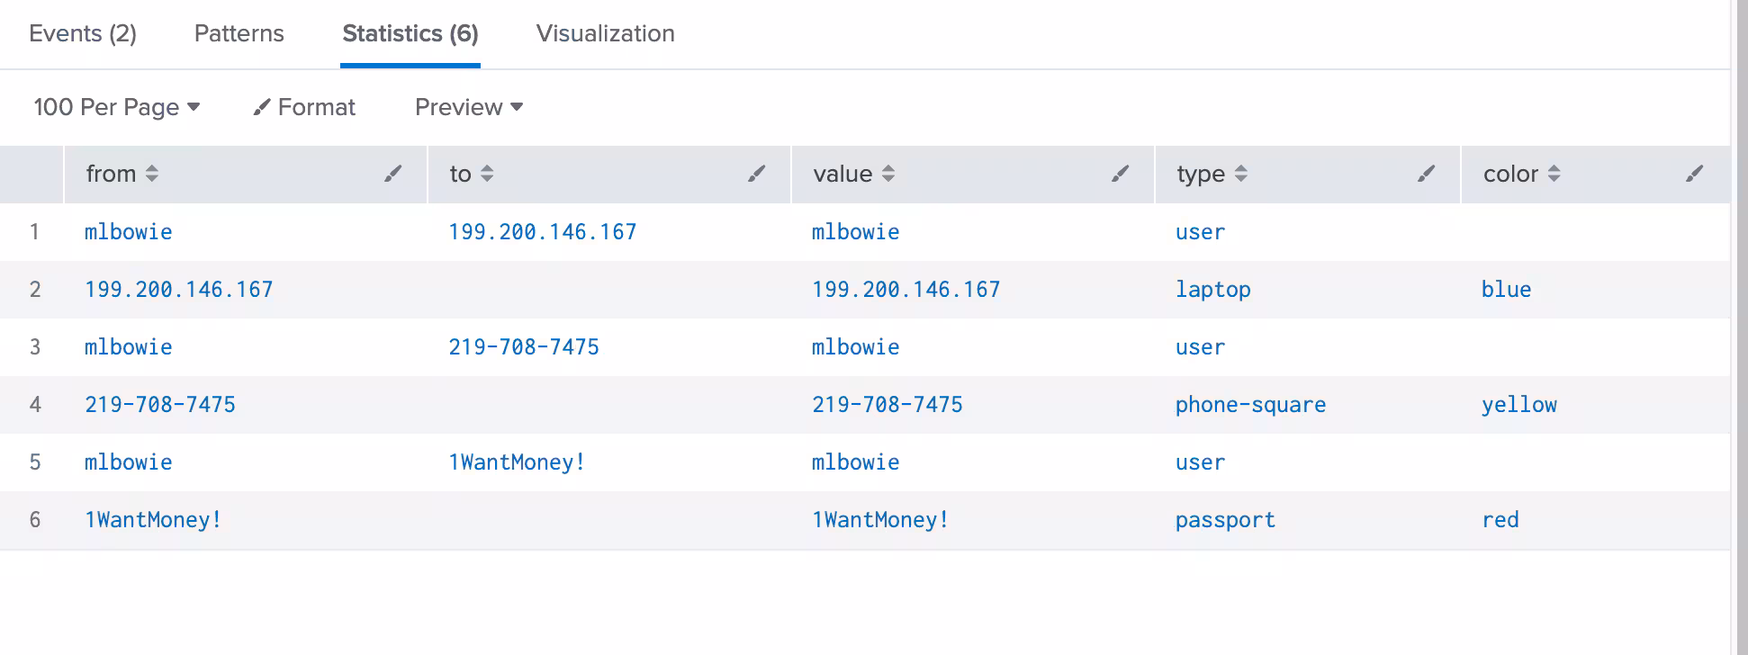
Task: Sort the table by the type column arrows
Action: [1241, 174]
